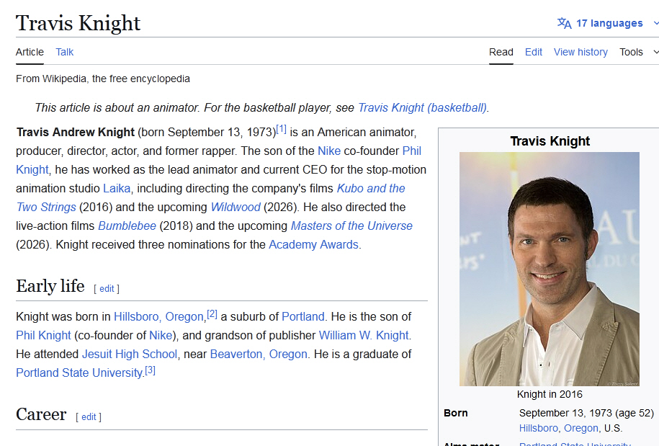
Task: Open citation reference [1]
Action: 281,129
